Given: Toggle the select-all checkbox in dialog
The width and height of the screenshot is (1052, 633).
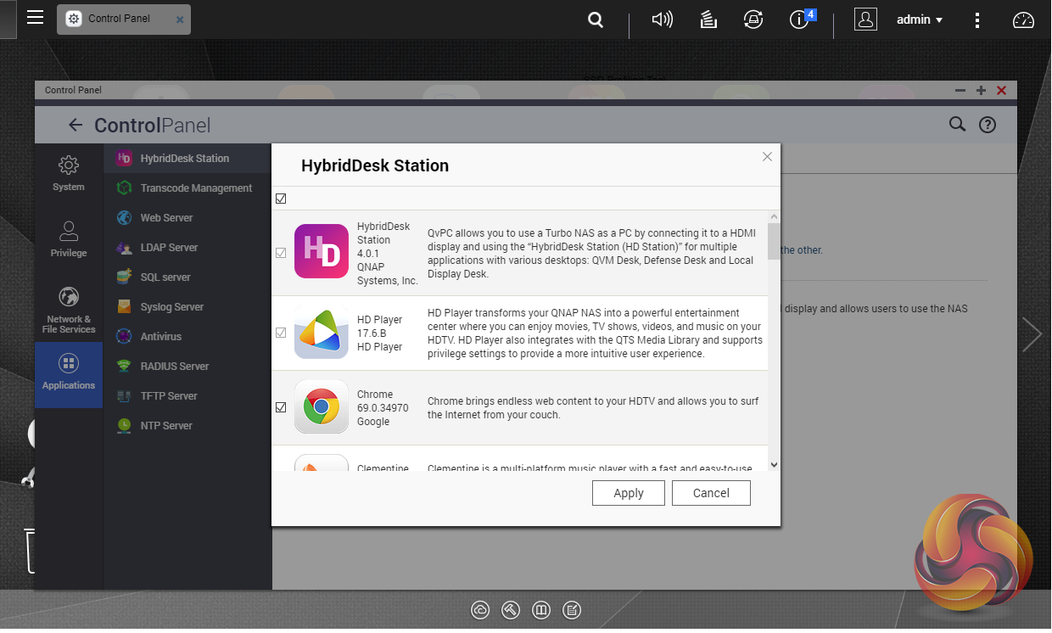Looking at the screenshot, I should [281, 199].
